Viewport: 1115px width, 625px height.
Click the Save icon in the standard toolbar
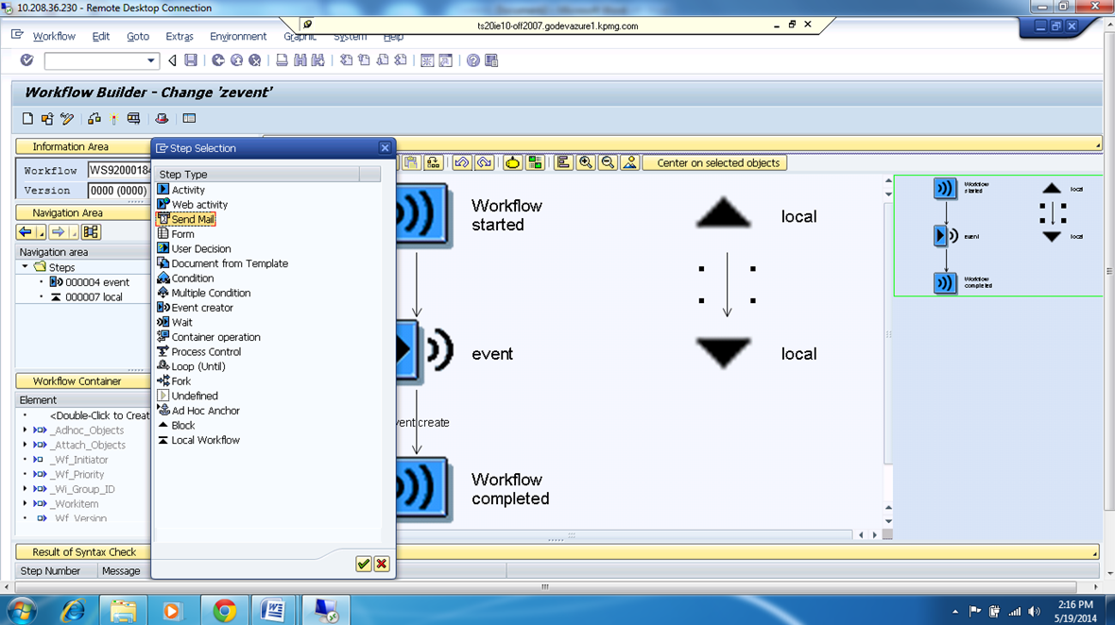192,59
